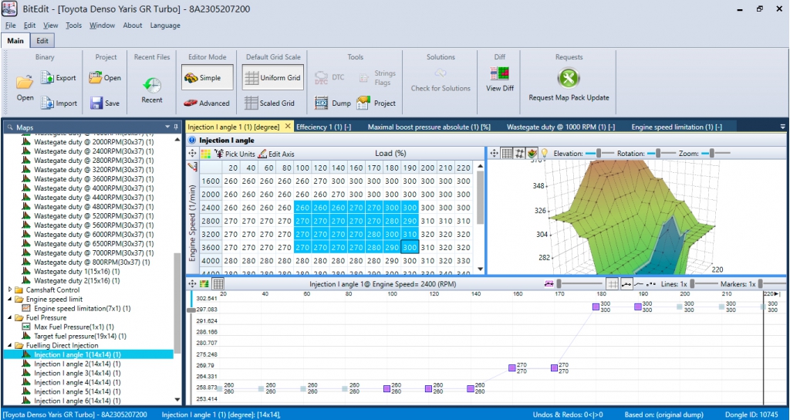Viewport: 790px width, 420px height.
Task: Click the lightbulb icon in 3D view toolbar
Action: (544, 153)
